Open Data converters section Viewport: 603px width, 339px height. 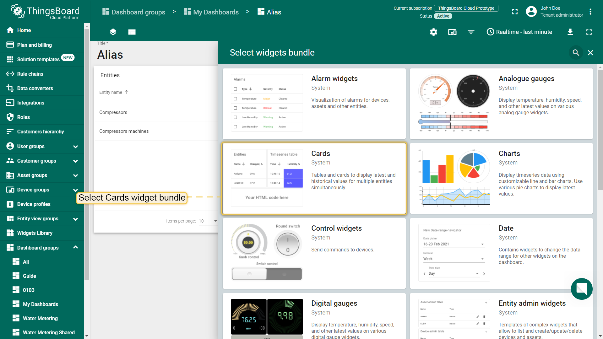42,88
